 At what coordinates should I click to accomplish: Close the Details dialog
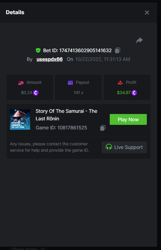click(147, 13)
